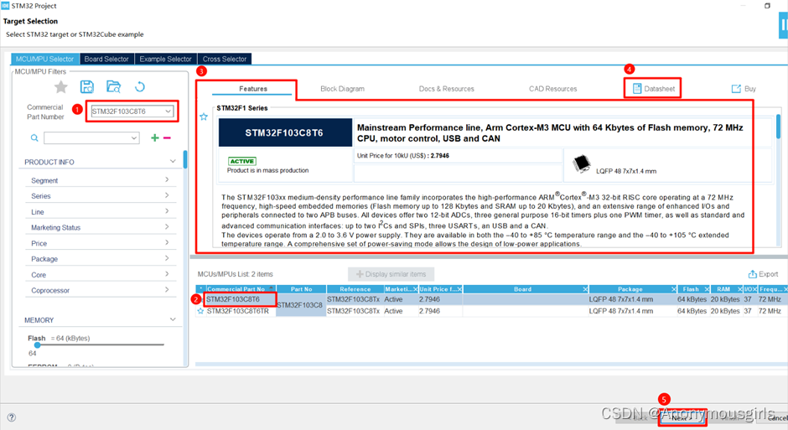Open the CAD Resources tab

[x=552, y=88]
